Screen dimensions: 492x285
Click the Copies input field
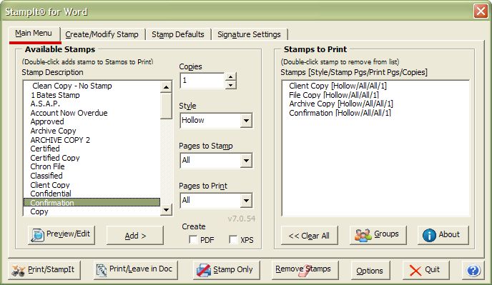tap(202, 81)
